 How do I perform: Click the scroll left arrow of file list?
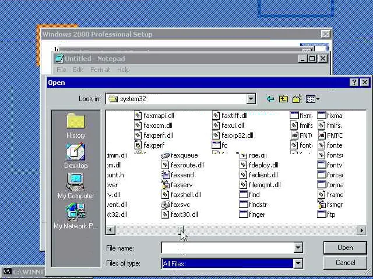111,230
